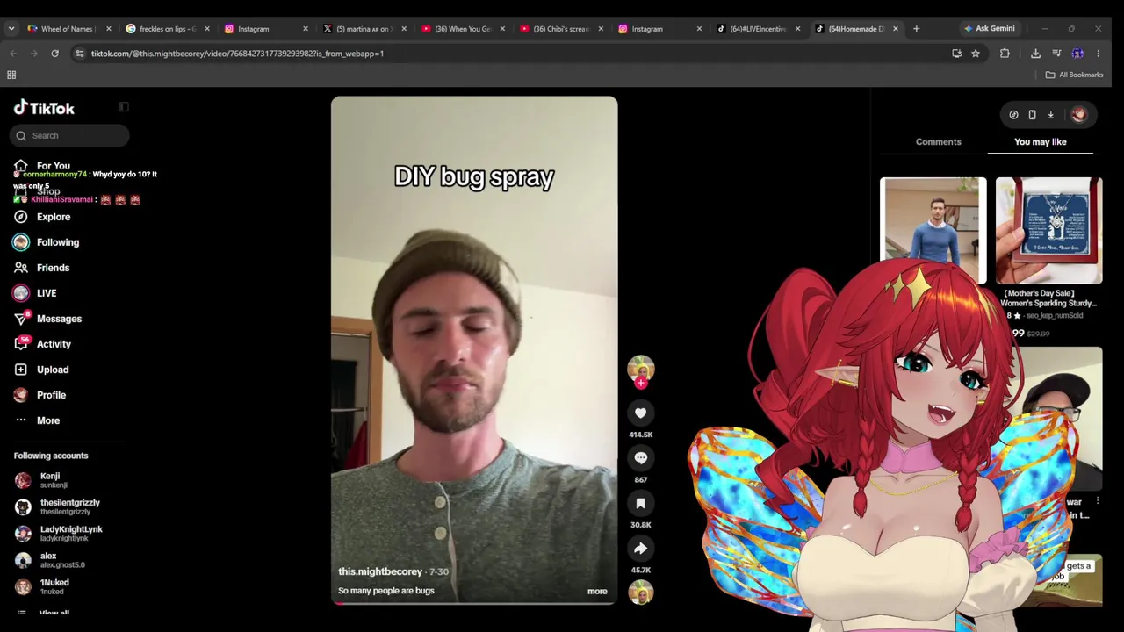Switch to the martina X tab
The height and width of the screenshot is (632, 1124).
coord(364,29)
